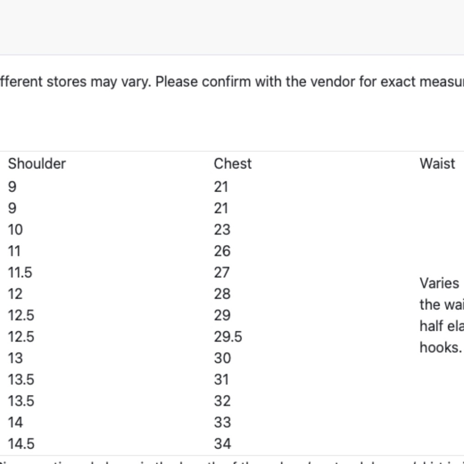The height and width of the screenshot is (464, 464).
Task: Select the shoulder value 10 cell
Action: 15,230
